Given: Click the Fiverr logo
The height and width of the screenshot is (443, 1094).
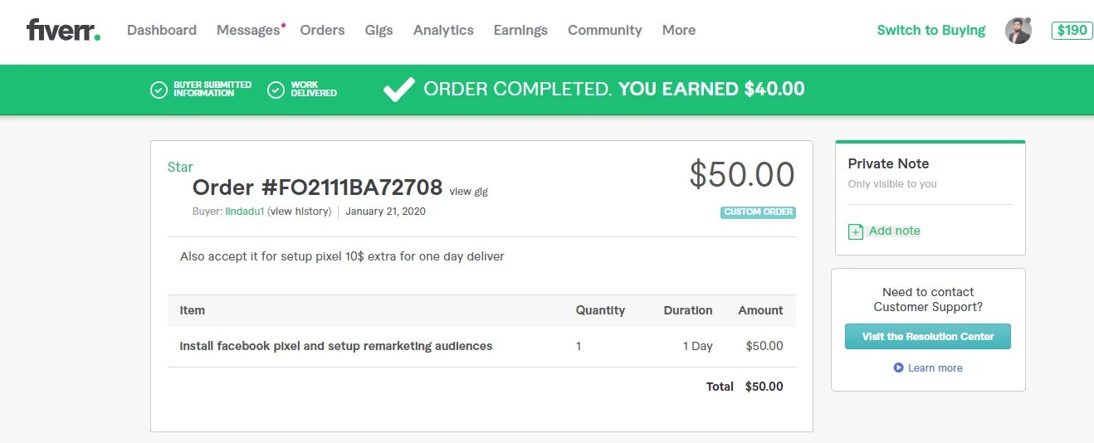Looking at the screenshot, I should [63, 31].
